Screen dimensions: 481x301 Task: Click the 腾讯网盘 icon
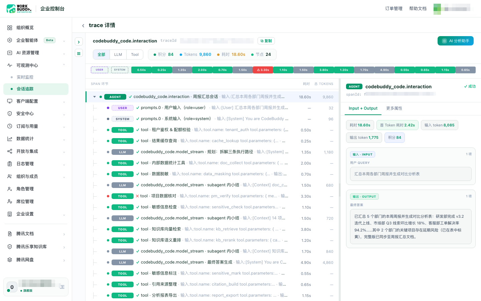(10, 260)
